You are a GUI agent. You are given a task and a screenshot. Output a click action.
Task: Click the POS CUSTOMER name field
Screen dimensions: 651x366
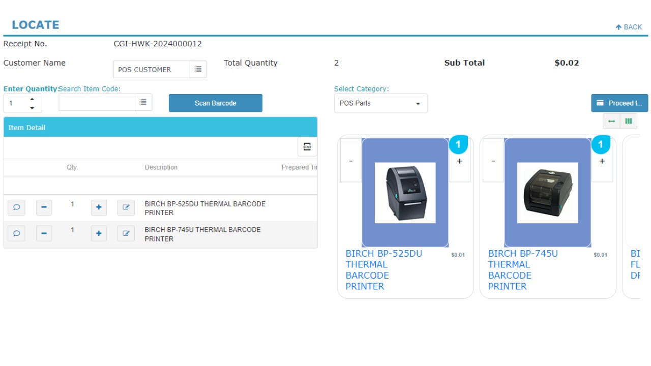pos(152,70)
